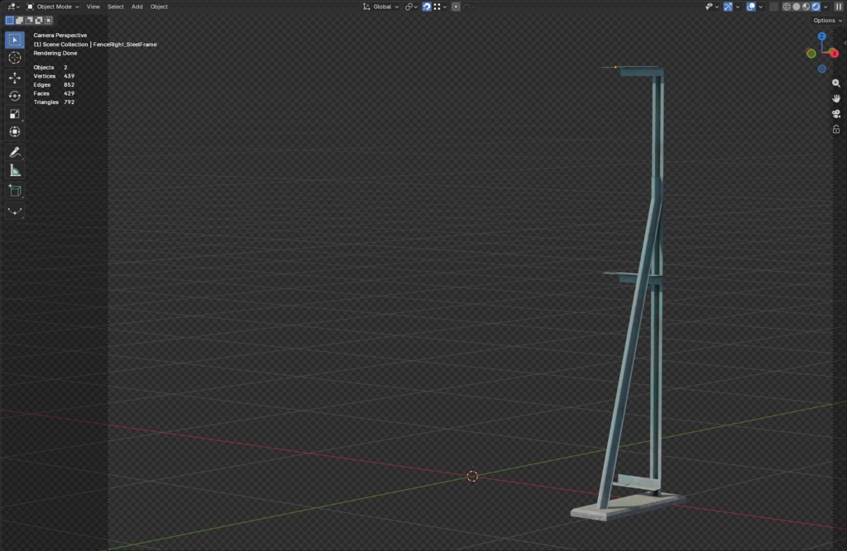This screenshot has width=847, height=551.
Task: Click the FenceRight_SteelFrame label text
Action: pyautogui.click(x=125, y=45)
